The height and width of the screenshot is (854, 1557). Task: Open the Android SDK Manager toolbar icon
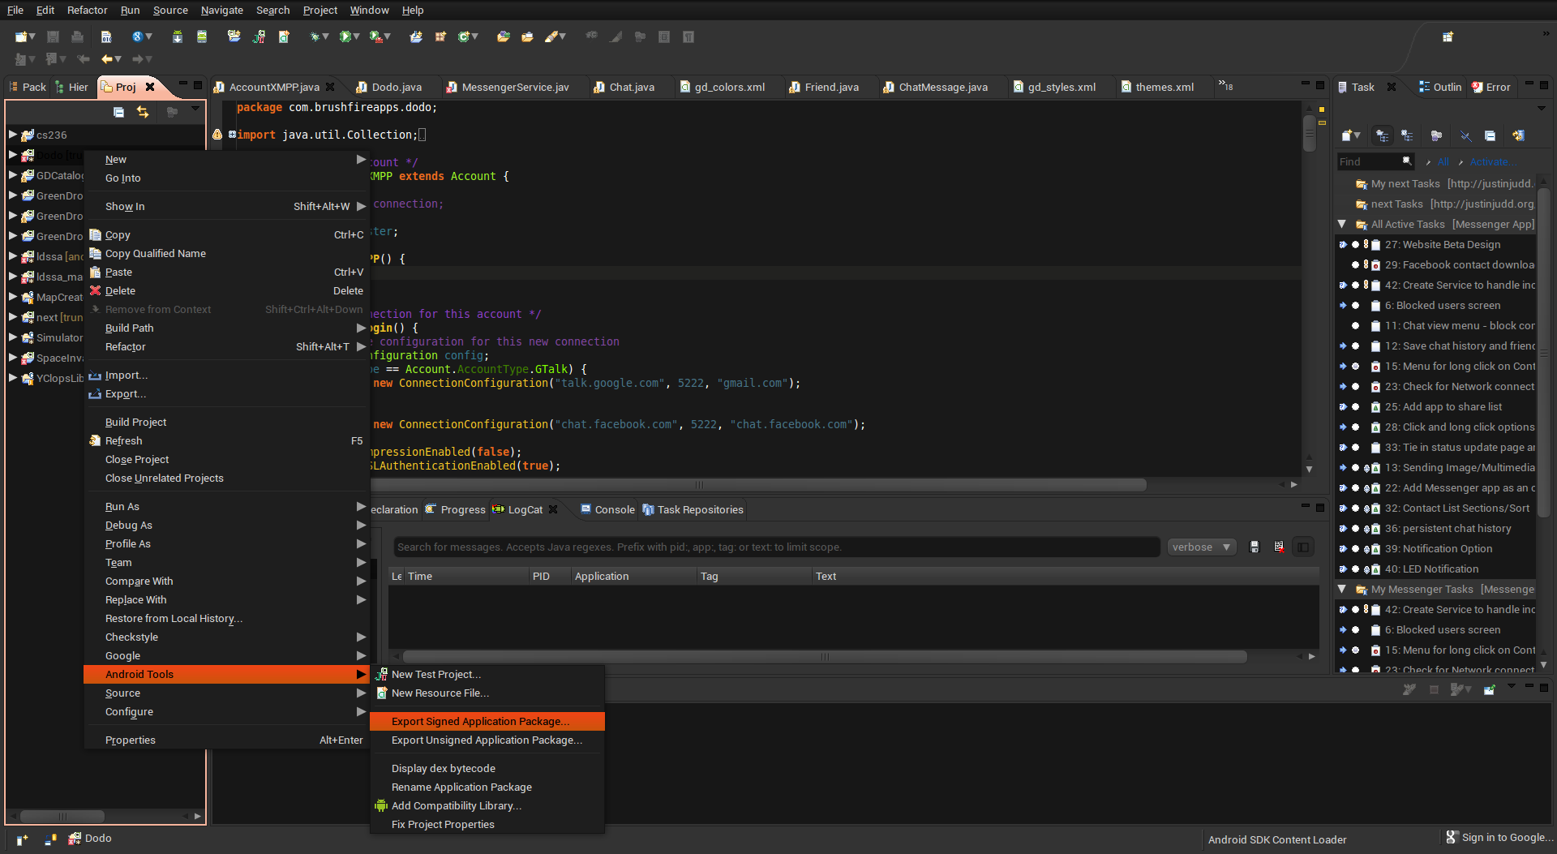178,36
